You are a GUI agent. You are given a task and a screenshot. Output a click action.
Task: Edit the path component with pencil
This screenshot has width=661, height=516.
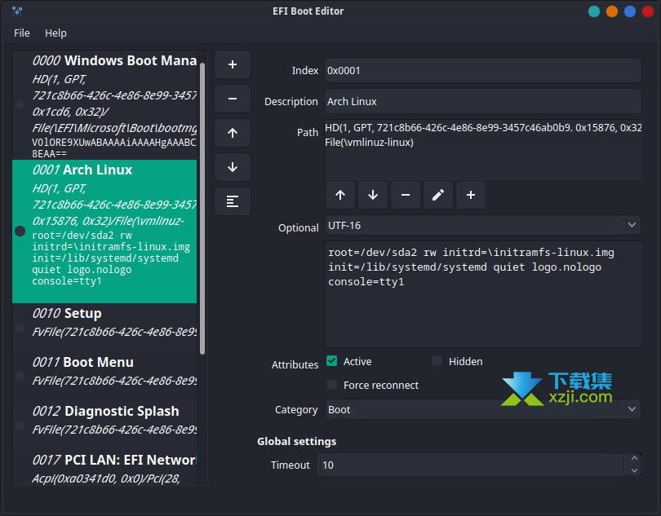point(438,195)
